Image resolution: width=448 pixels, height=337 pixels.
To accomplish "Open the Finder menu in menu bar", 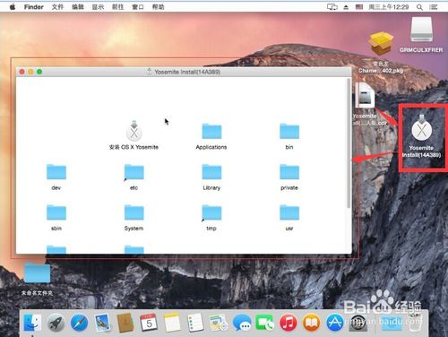I will pyautogui.click(x=33, y=7).
